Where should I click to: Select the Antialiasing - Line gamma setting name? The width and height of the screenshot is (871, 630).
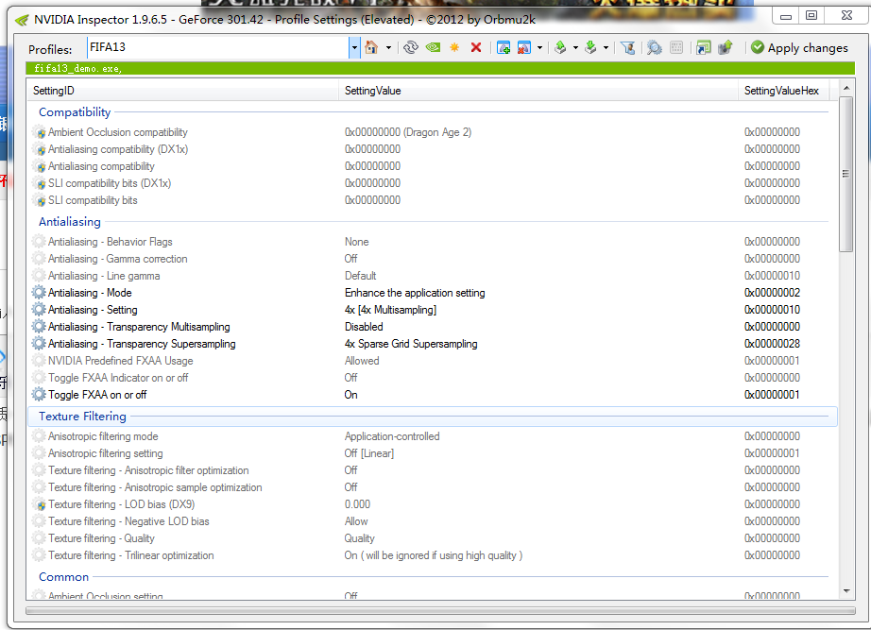pos(104,276)
